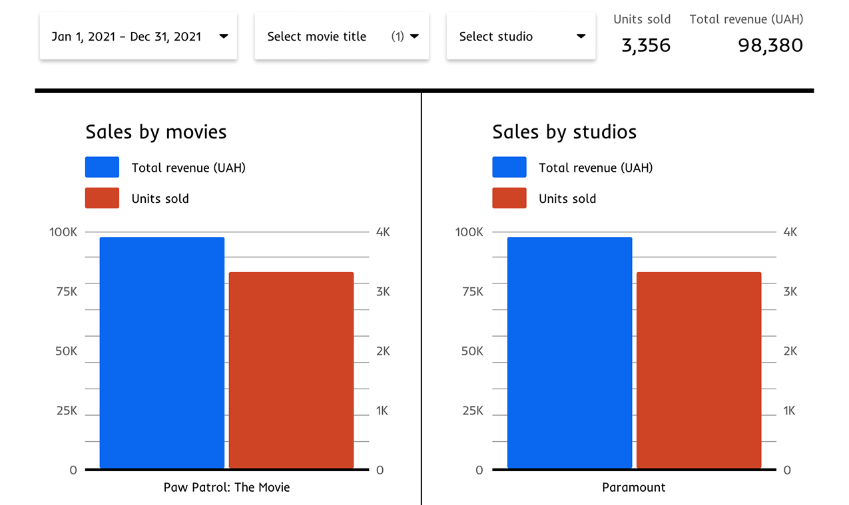Click the 100K axis label in Sales by movies
The image size is (849, 505).
(63, 232)
